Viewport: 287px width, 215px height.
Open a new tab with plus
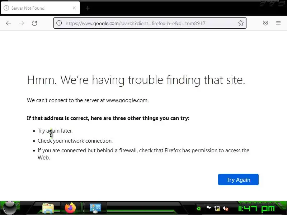tap(88, 8)
